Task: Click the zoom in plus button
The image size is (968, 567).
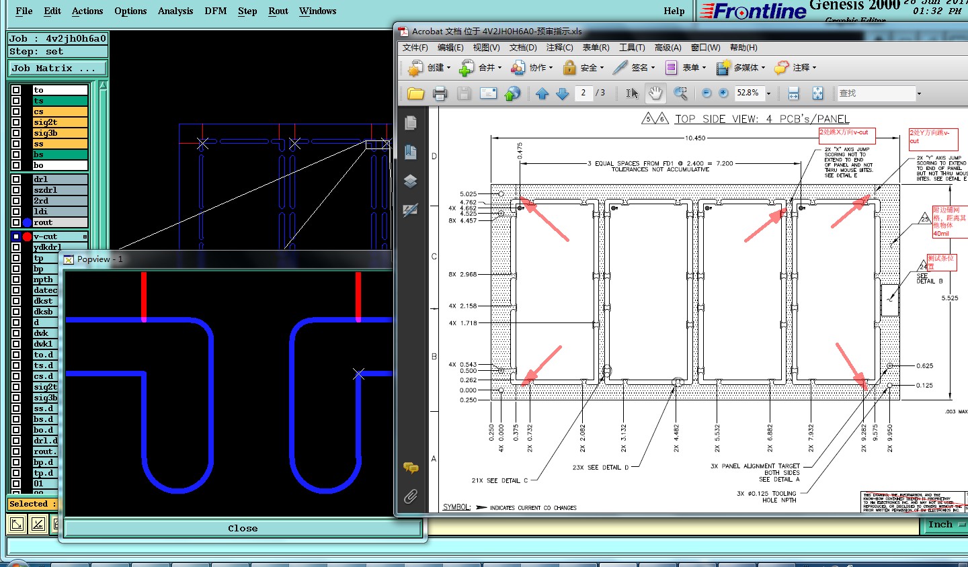Action: (723, 93)
